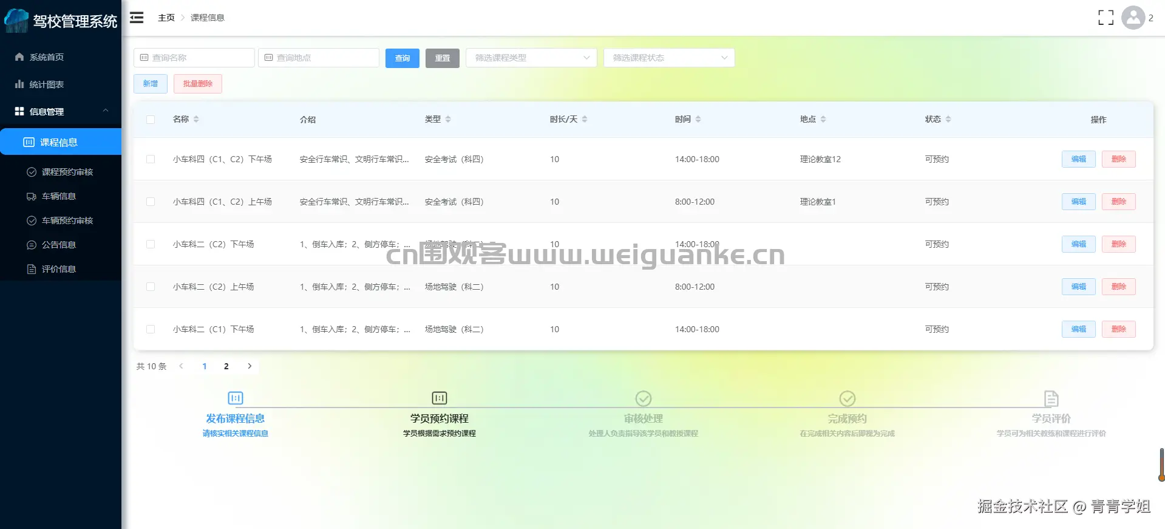Edit the 小车科二（C1）下午场 course
The height and width of the screenshot is (529, 1165).
coord(1079,329)
